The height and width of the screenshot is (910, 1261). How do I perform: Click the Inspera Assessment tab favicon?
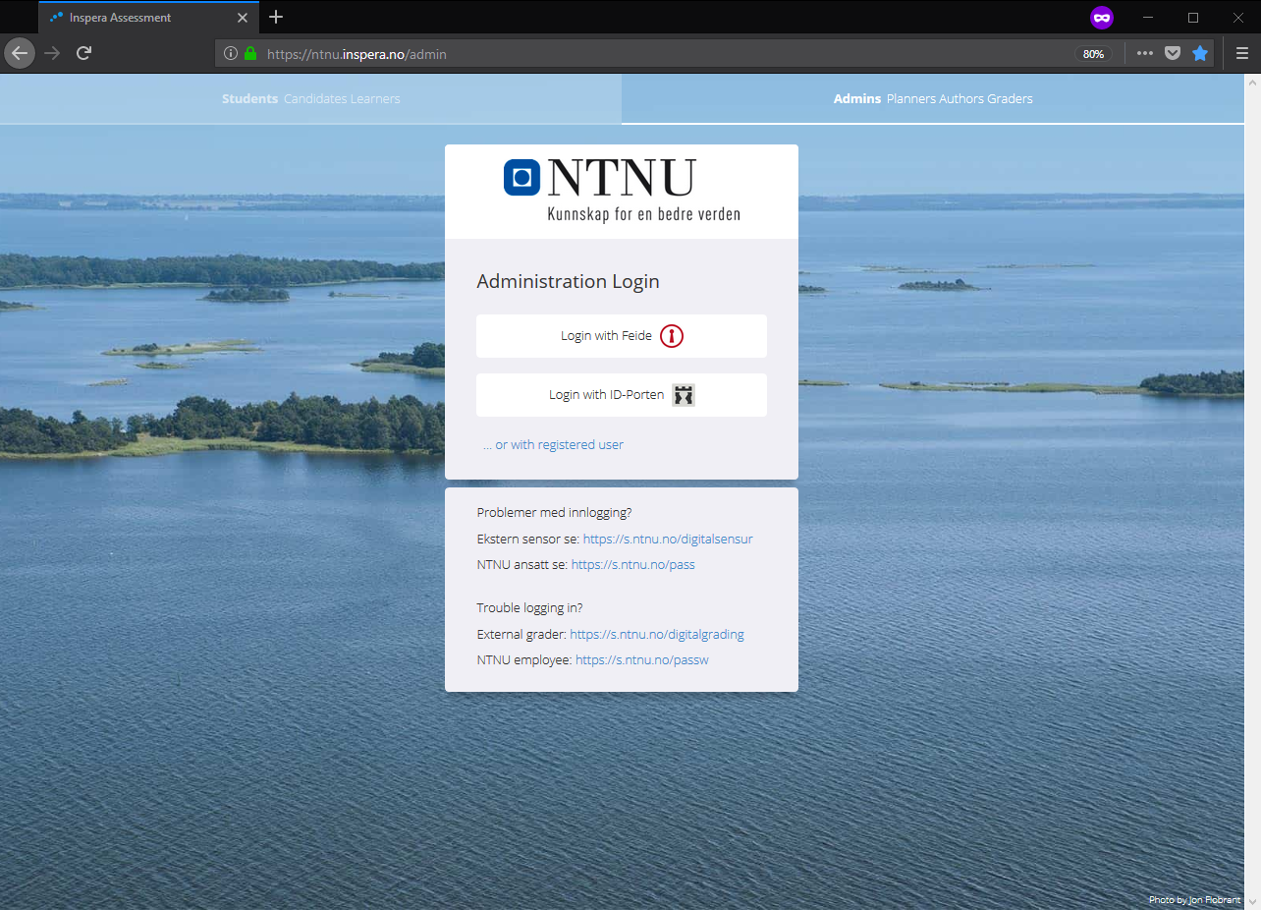[56, 18]
